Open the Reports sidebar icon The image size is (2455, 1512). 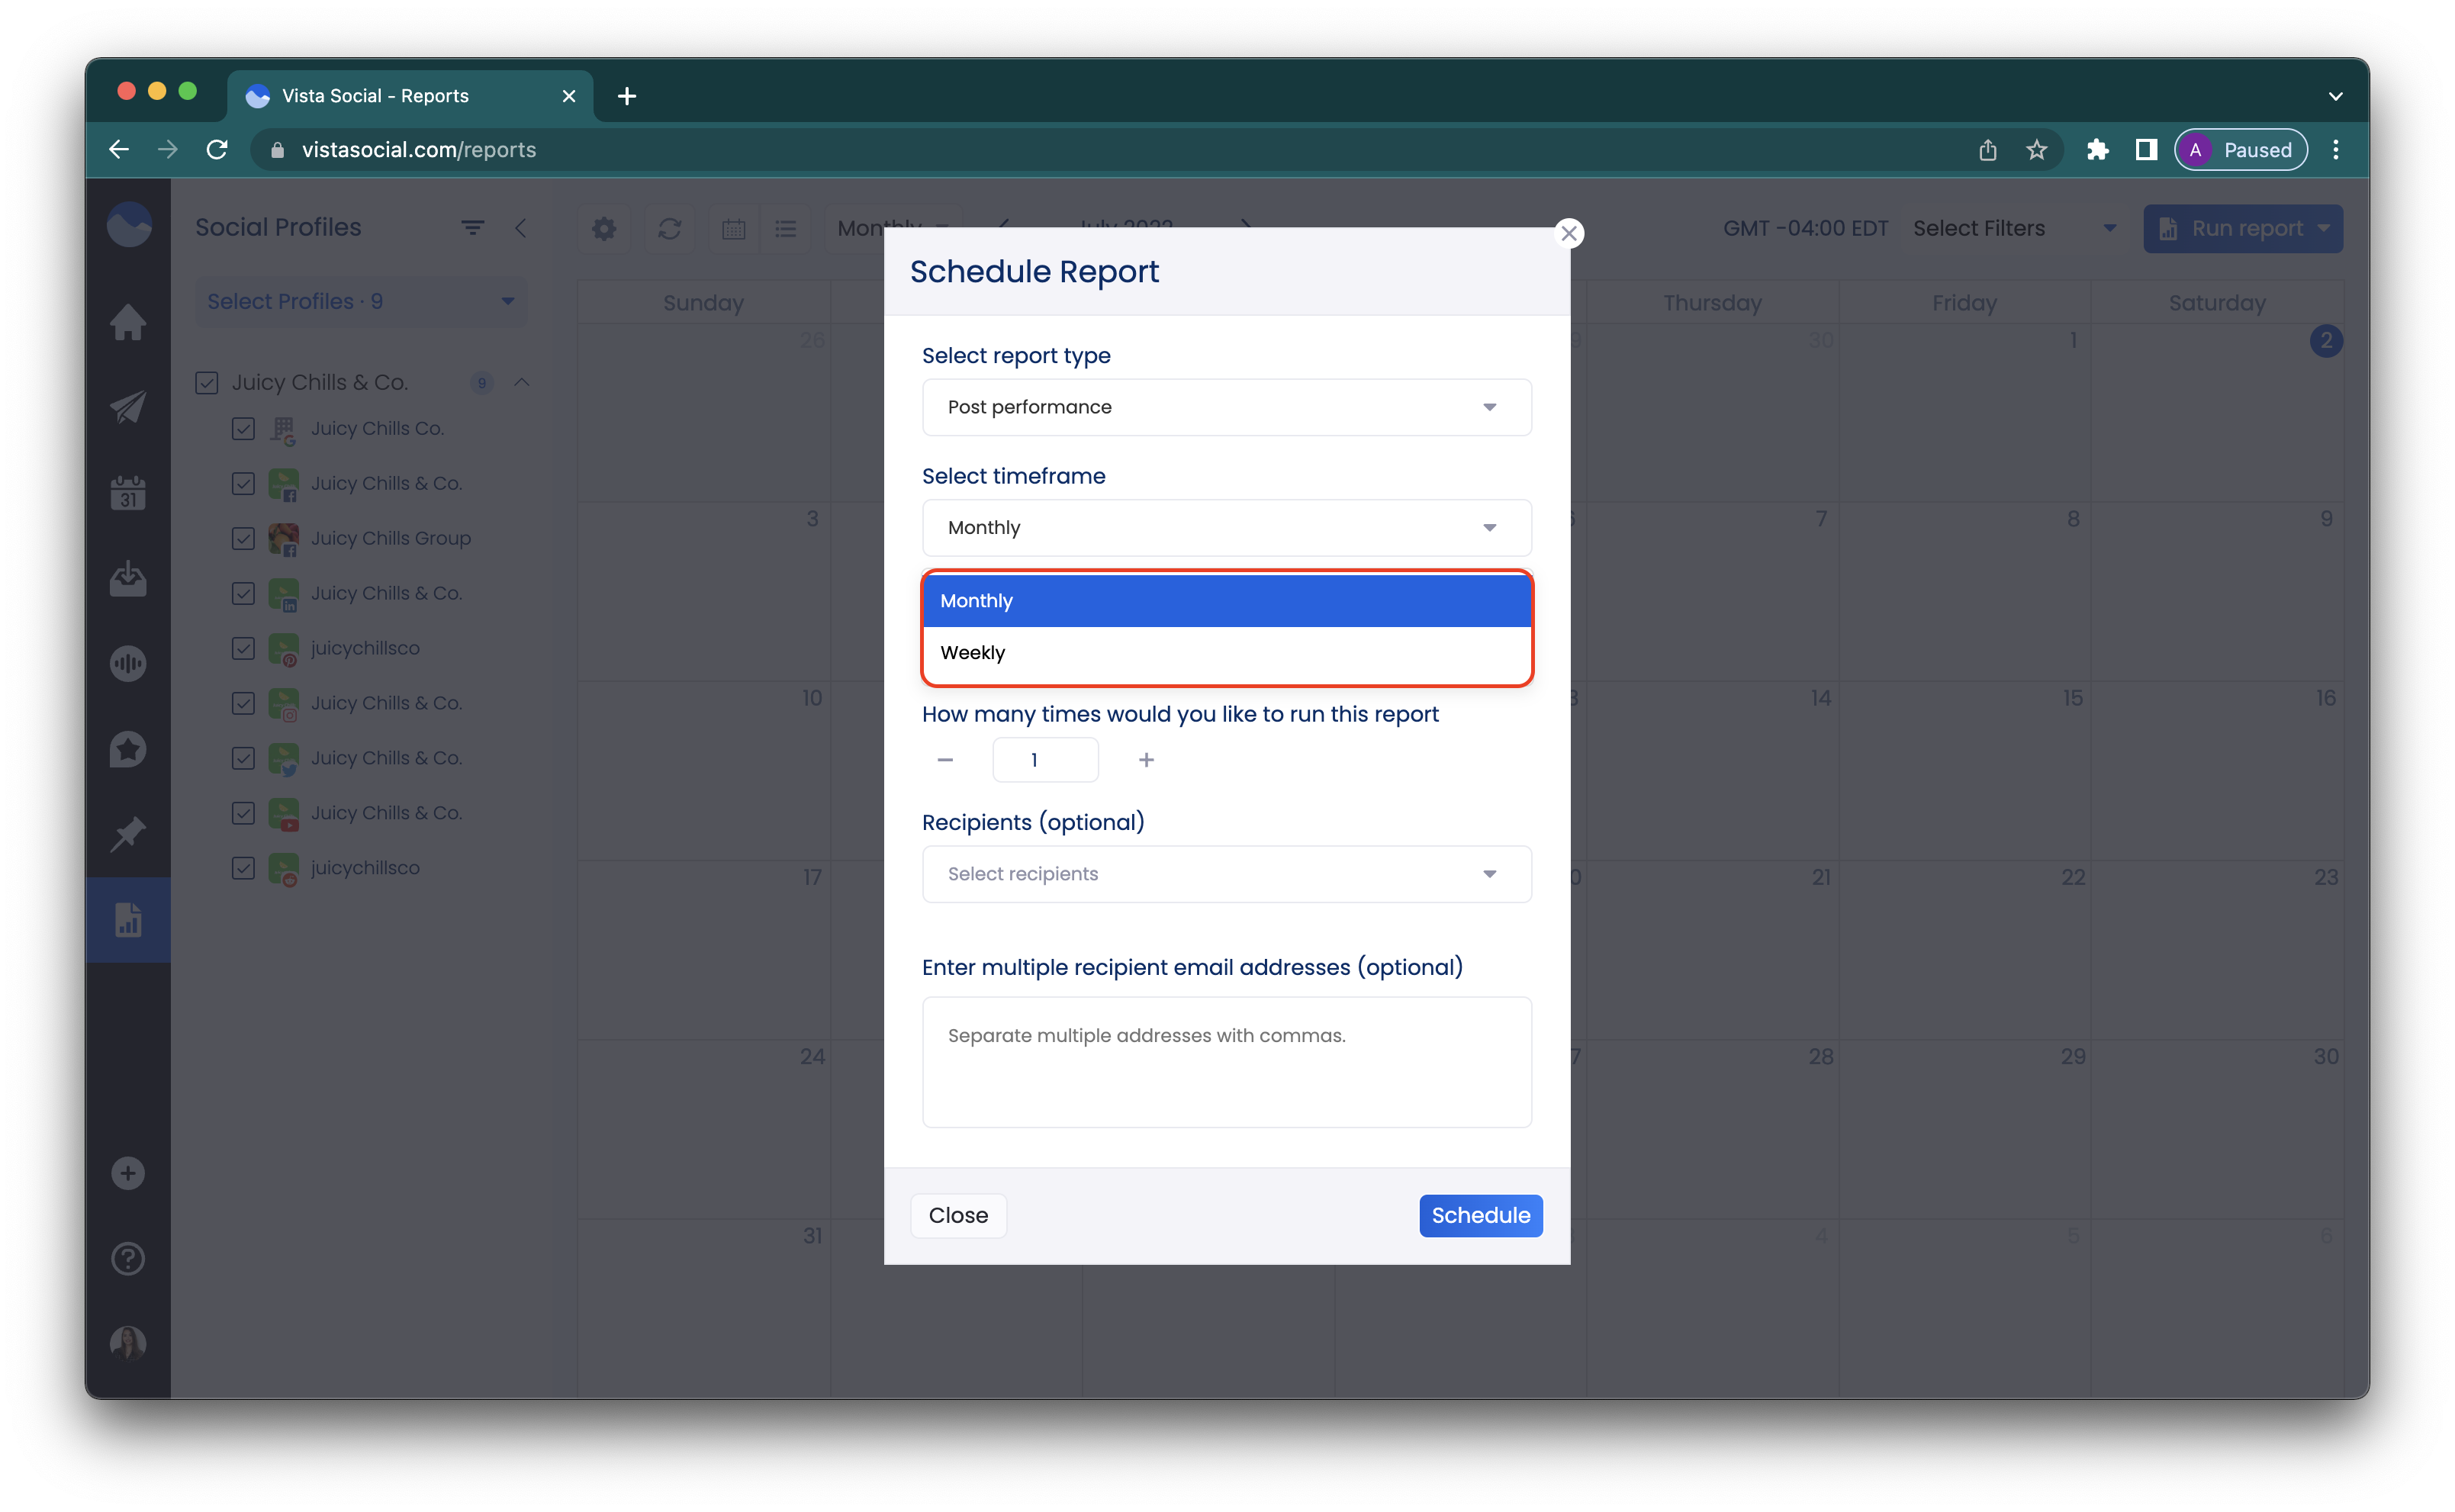coord(128,920)
